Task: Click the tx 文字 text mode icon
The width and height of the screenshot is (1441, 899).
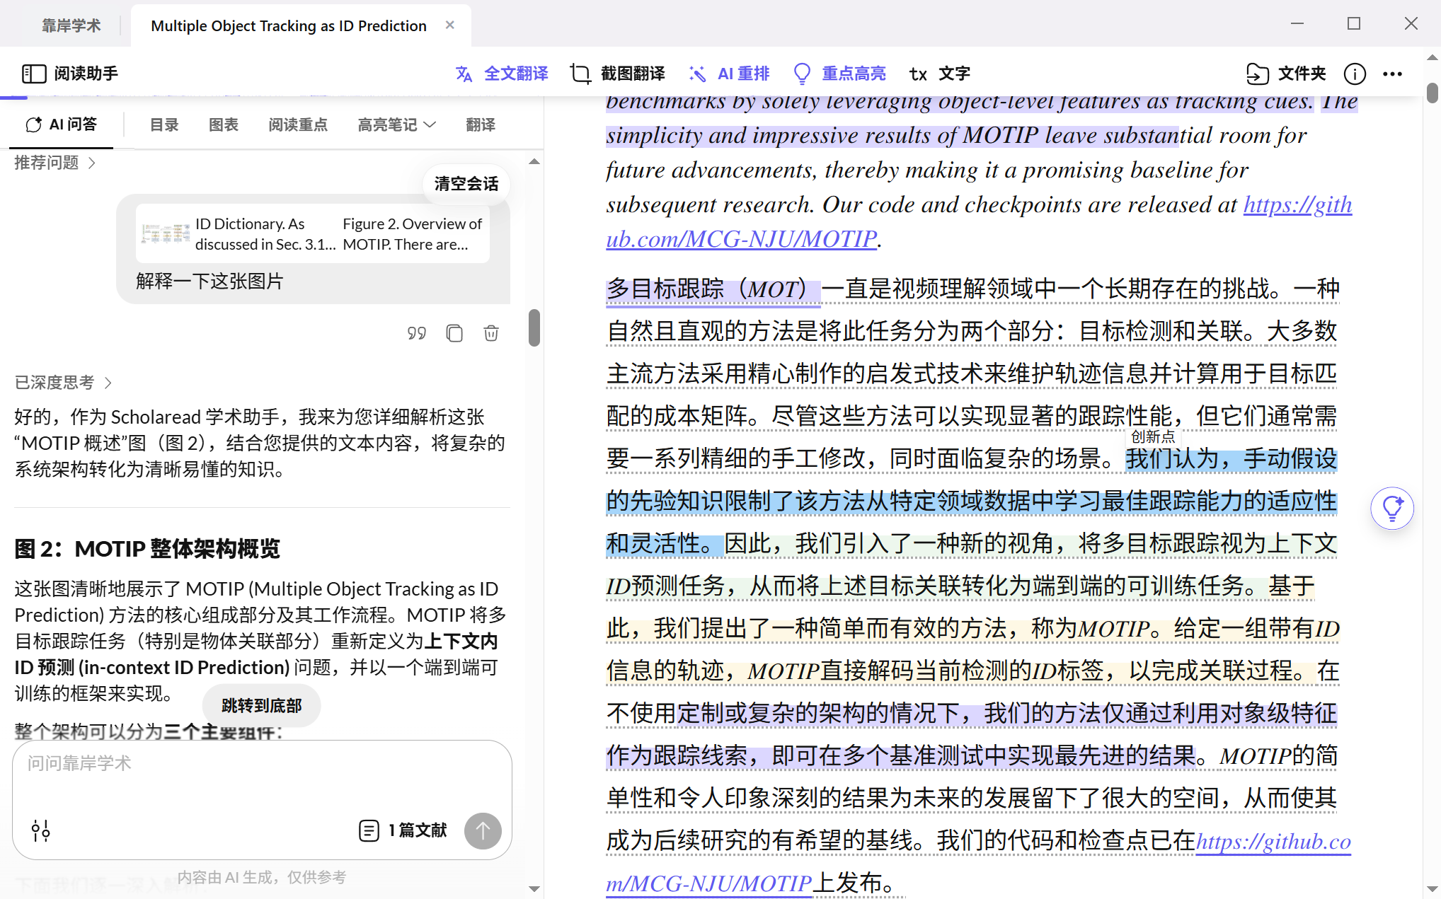Action: pyautogui.click(x=918, y=74)
